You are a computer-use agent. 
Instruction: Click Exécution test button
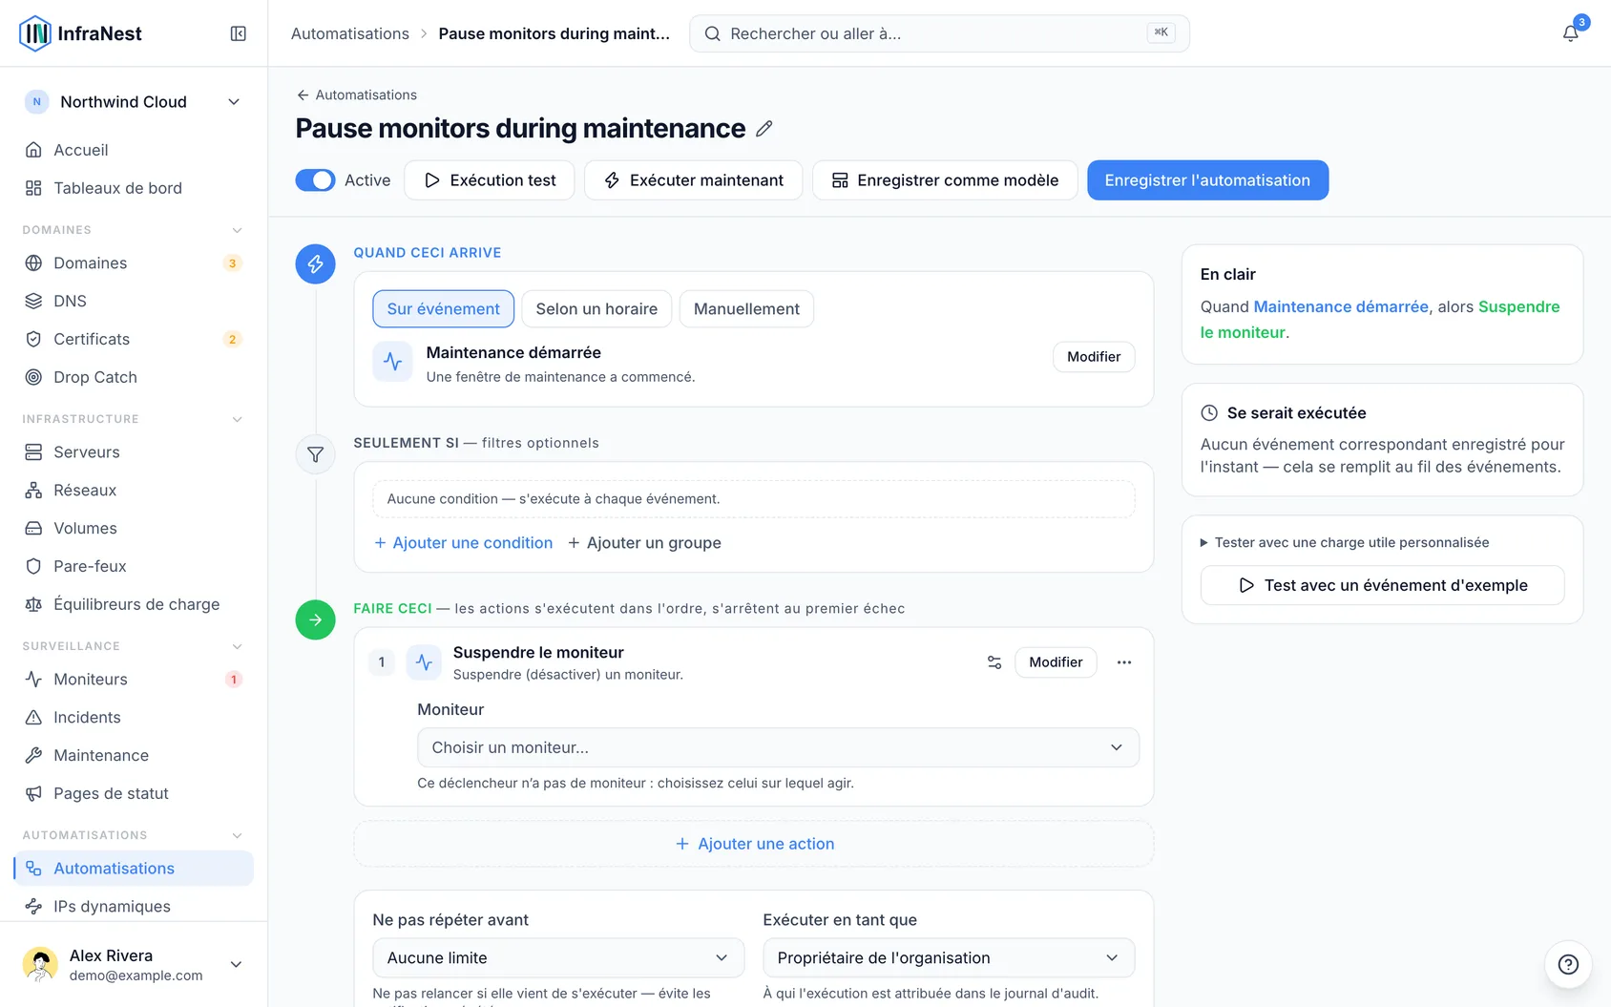[490, 180]
